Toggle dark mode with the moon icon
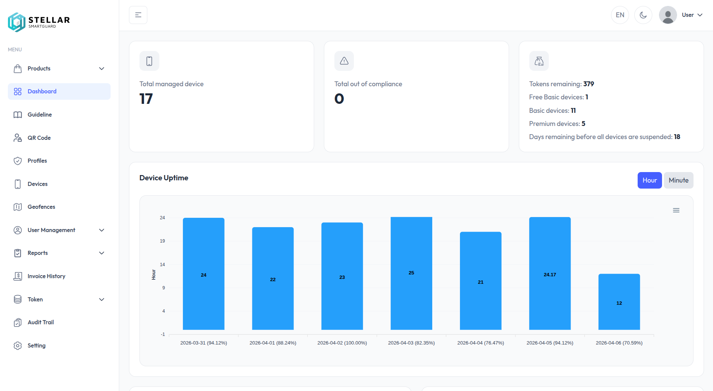713x391 pixels. tap(643, 15)
